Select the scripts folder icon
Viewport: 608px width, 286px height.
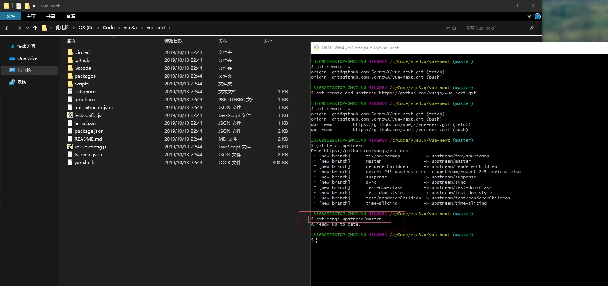coord(70,84)
